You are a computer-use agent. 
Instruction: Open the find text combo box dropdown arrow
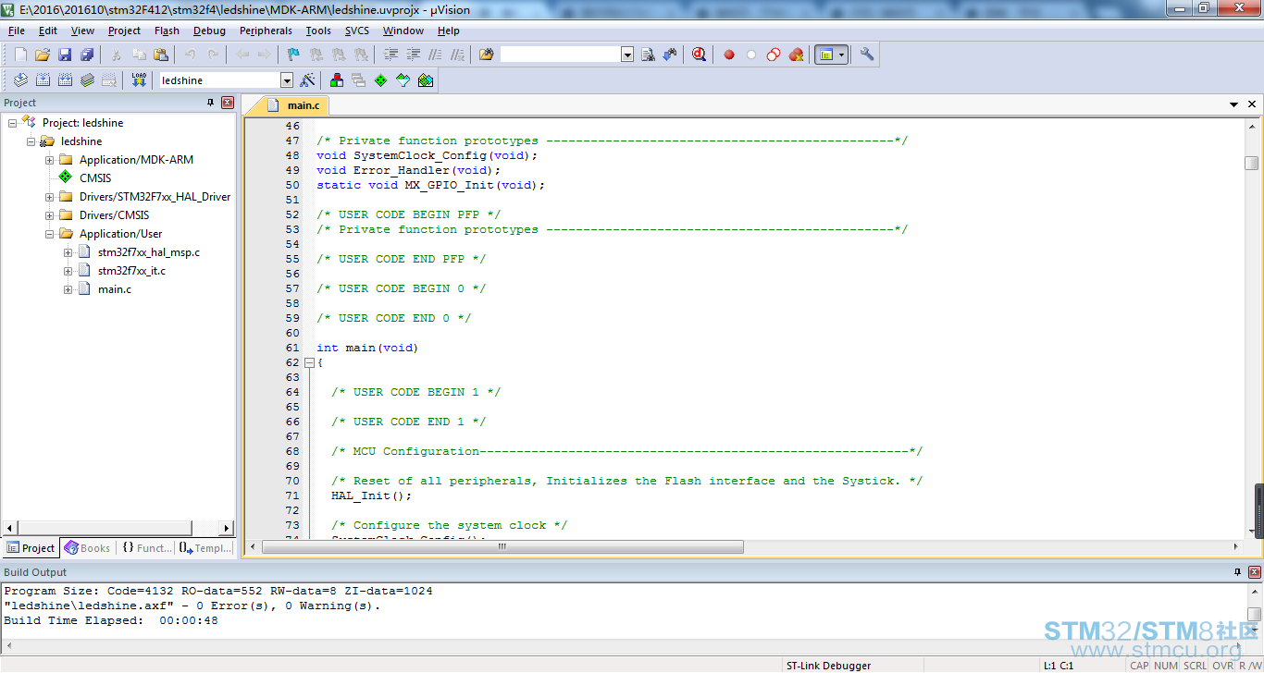[627, 55]
